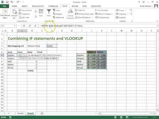Viewport: 159px width, 119px height.
Task: Click the Ungroup outline button
Action: [x=121, y=14]
